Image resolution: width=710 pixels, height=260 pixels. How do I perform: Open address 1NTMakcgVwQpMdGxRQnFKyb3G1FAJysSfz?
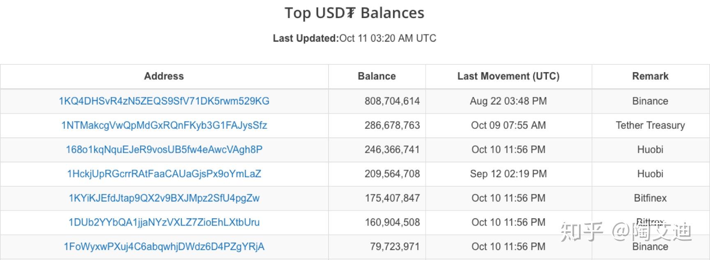(164, 125)
